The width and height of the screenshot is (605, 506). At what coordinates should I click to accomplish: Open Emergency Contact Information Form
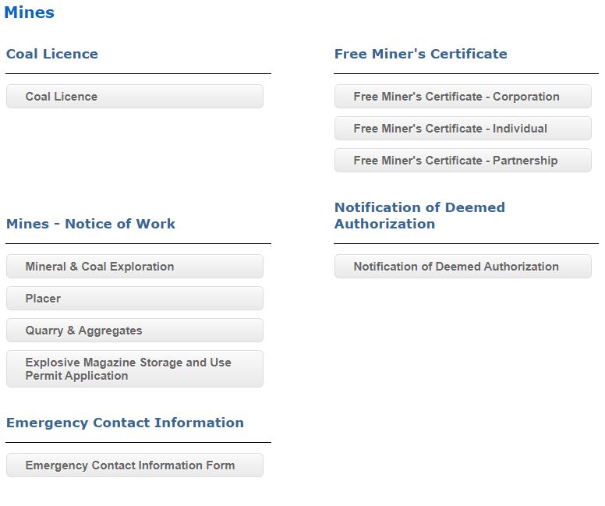(135, 465)
